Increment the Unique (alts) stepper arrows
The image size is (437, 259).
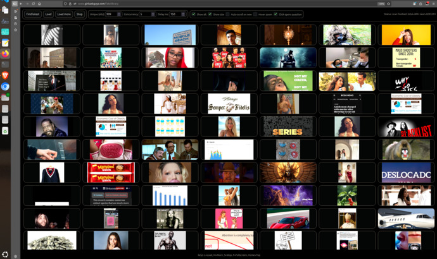click(119, 14)
